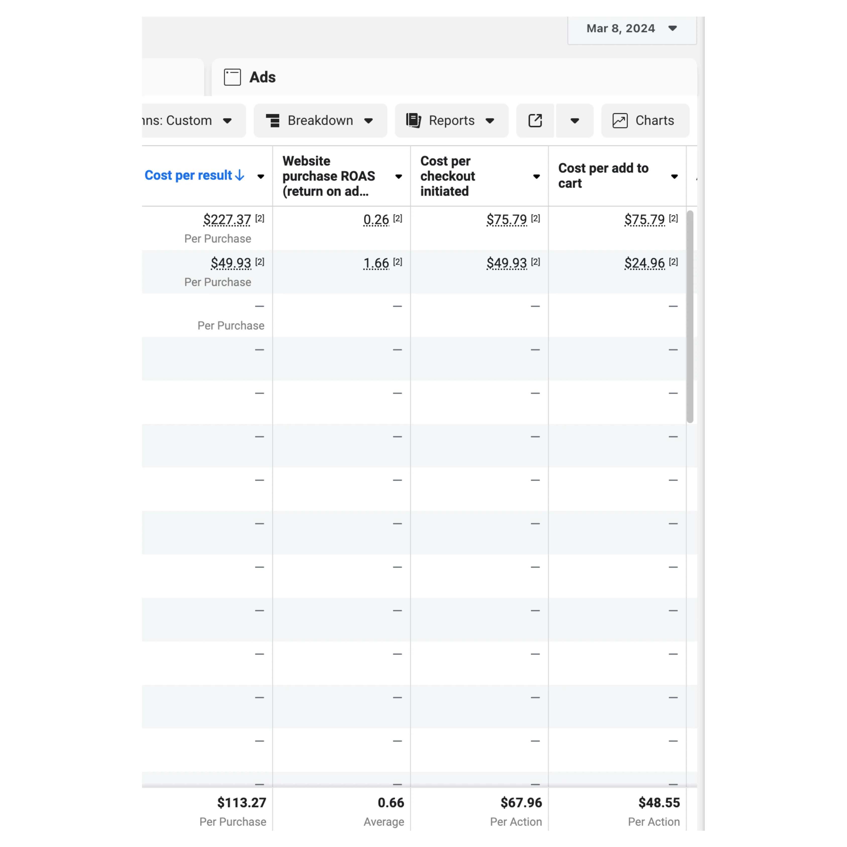Open Cost per add to cart column menu

[x=674, y=177]
